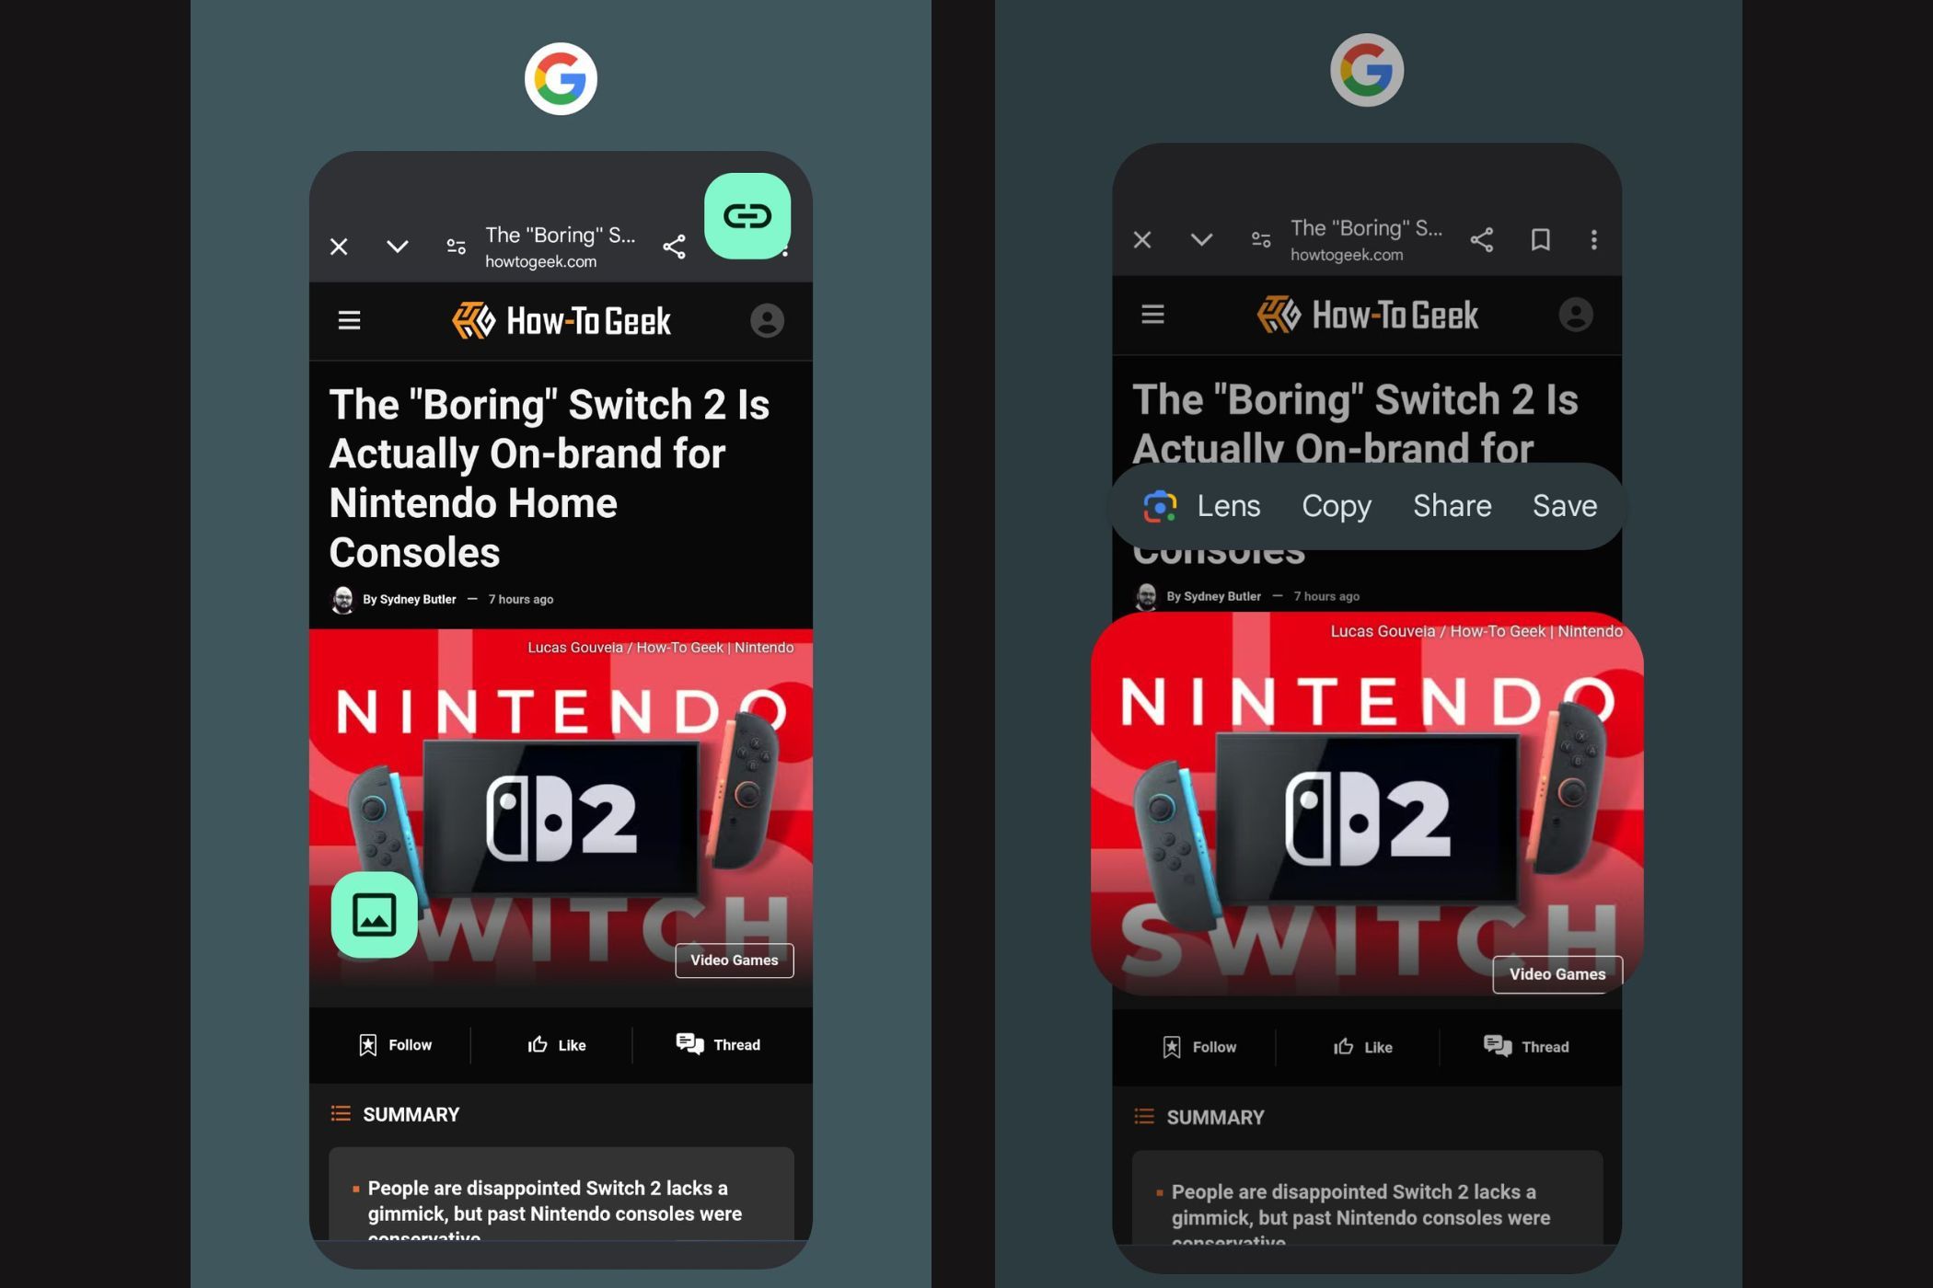Click the bookmark icon in toolbar
1933x1288 pixels.
click(x=1540, y=241)
